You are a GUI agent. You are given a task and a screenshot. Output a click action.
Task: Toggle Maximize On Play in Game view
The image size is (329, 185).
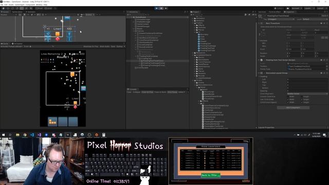(x=90, y=46)
